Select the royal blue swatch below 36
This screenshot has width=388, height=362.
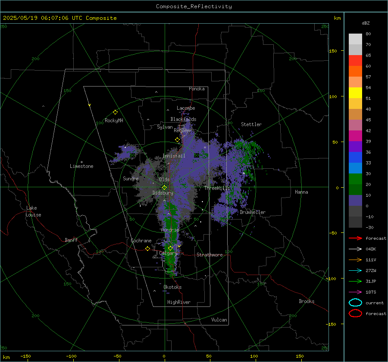(355, 158)
